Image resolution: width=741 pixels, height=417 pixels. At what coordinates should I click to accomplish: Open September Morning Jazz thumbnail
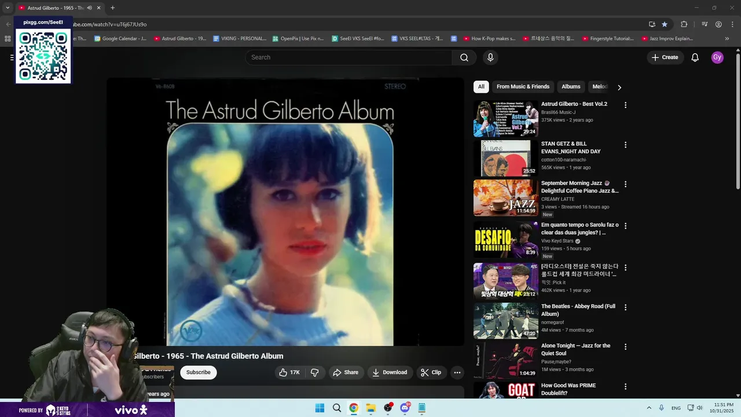[x=506, y=197]
